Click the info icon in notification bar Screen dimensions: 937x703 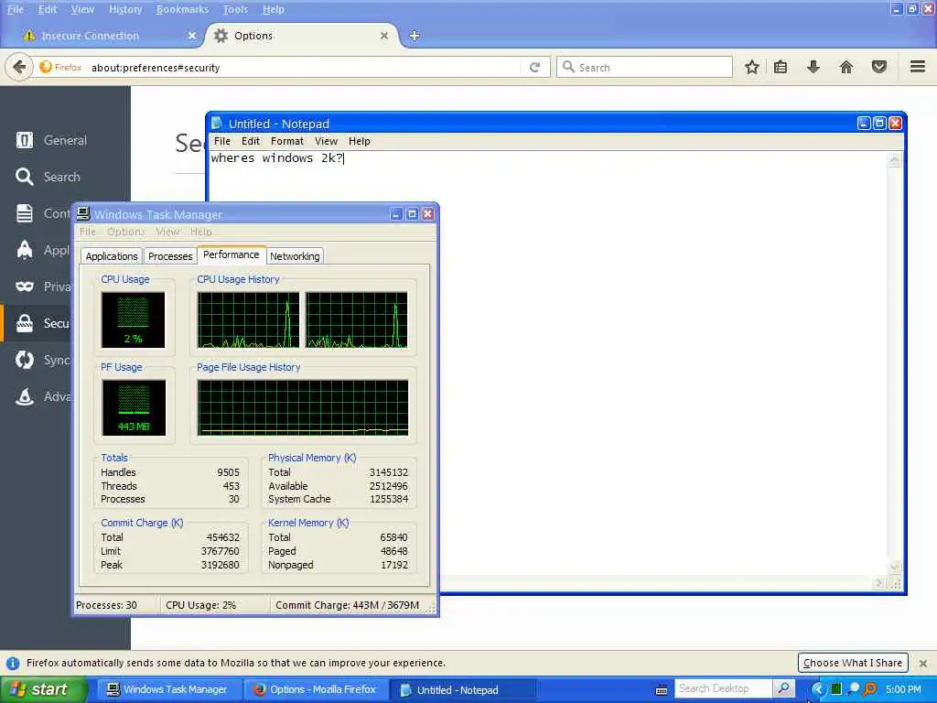[12, 663]
